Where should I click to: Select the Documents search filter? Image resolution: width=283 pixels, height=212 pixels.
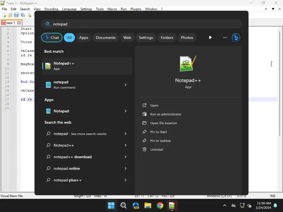click(x=106, y=38)
